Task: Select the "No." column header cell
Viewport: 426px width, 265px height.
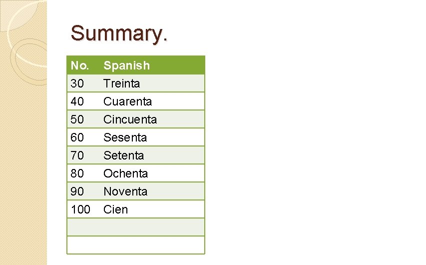Action: point(80,65)
